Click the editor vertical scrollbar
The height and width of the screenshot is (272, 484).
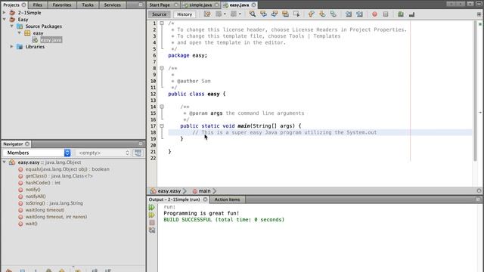[x=475, y=91]
